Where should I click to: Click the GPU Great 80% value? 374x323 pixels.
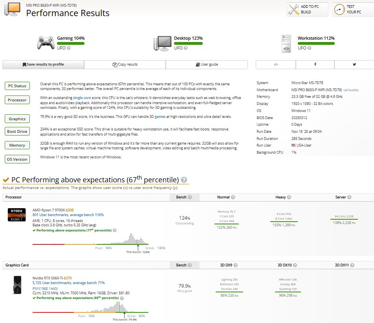pyautogui.click(x=142, y=316)
